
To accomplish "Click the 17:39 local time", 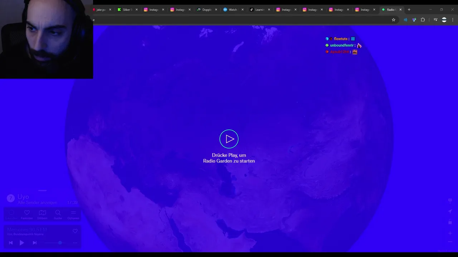I will coord(72,202).
